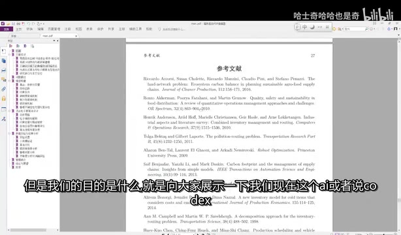Viewport: 401px width, 235px height.
Task: Click the bookmark panel horizontal scrollbar thumb
Action: click(x=28, y=230)
